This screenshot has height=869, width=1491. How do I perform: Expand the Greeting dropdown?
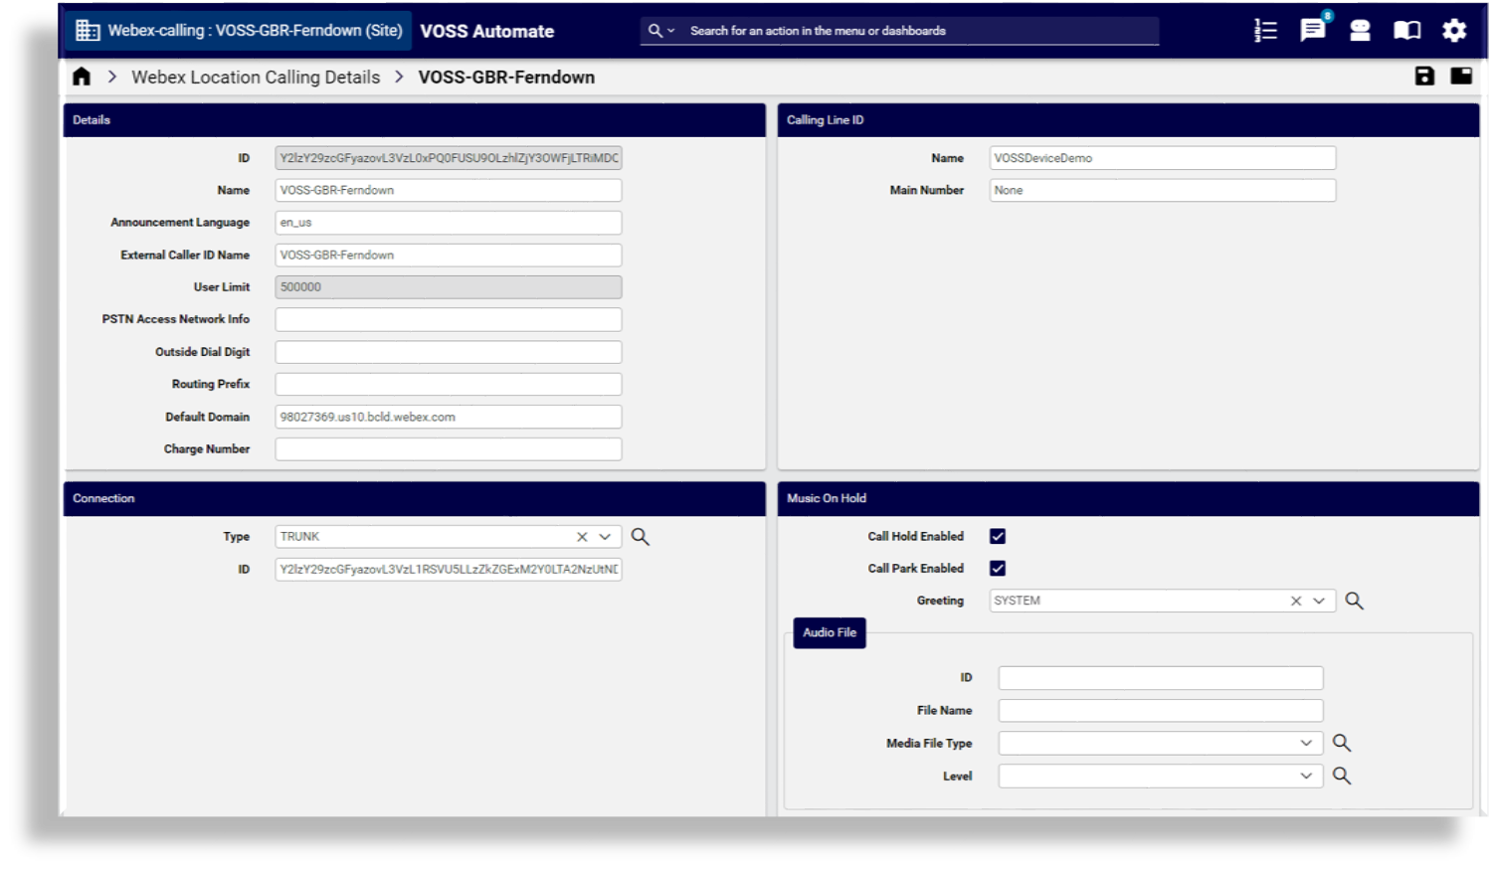(x=1318, y=601)
